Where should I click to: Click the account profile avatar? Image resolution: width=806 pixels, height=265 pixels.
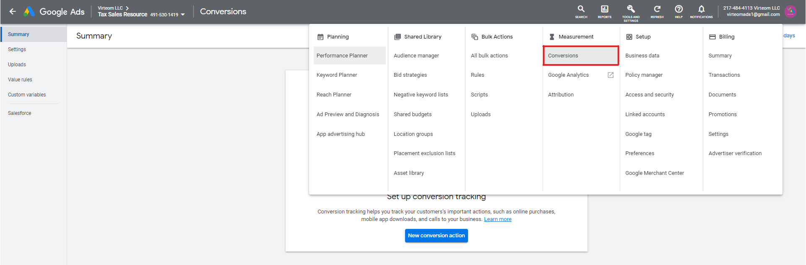[x=790, y=12]
